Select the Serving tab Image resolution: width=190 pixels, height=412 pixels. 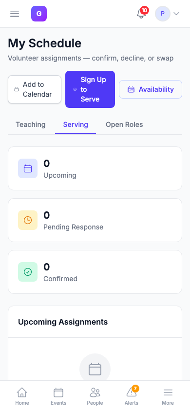point(76,124)
